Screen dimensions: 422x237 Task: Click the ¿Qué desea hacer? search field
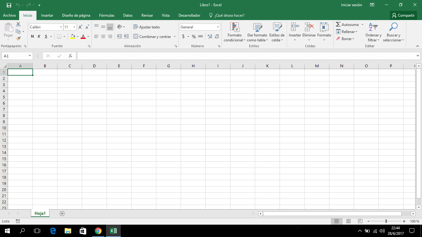[227, 15]
